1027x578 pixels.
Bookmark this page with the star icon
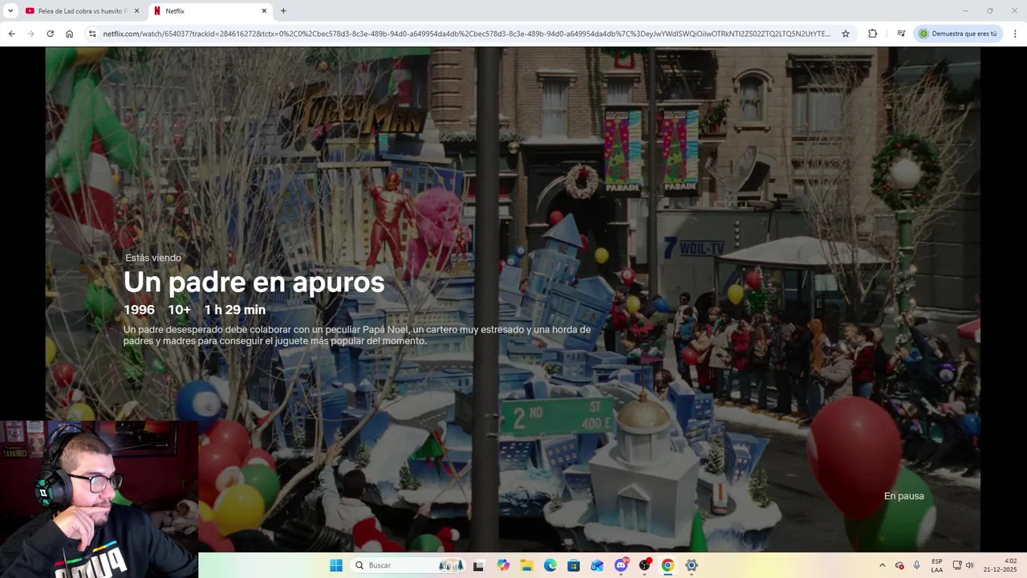click(845, 34)
